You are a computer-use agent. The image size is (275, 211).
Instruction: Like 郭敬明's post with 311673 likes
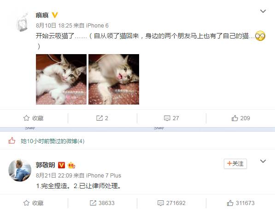point(240,203)
